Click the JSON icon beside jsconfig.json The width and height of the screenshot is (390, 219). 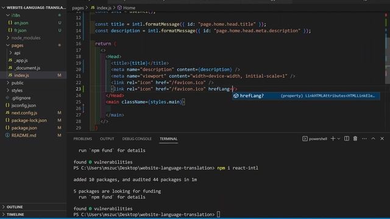coord(7,105)
